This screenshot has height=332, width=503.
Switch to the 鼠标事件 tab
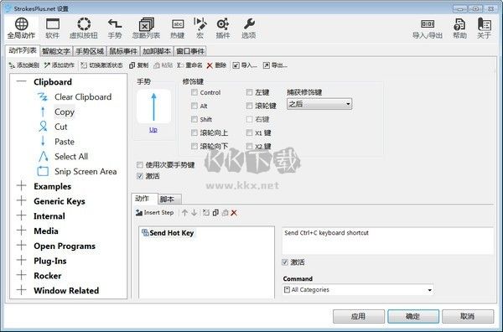click(x=123, y=51)
